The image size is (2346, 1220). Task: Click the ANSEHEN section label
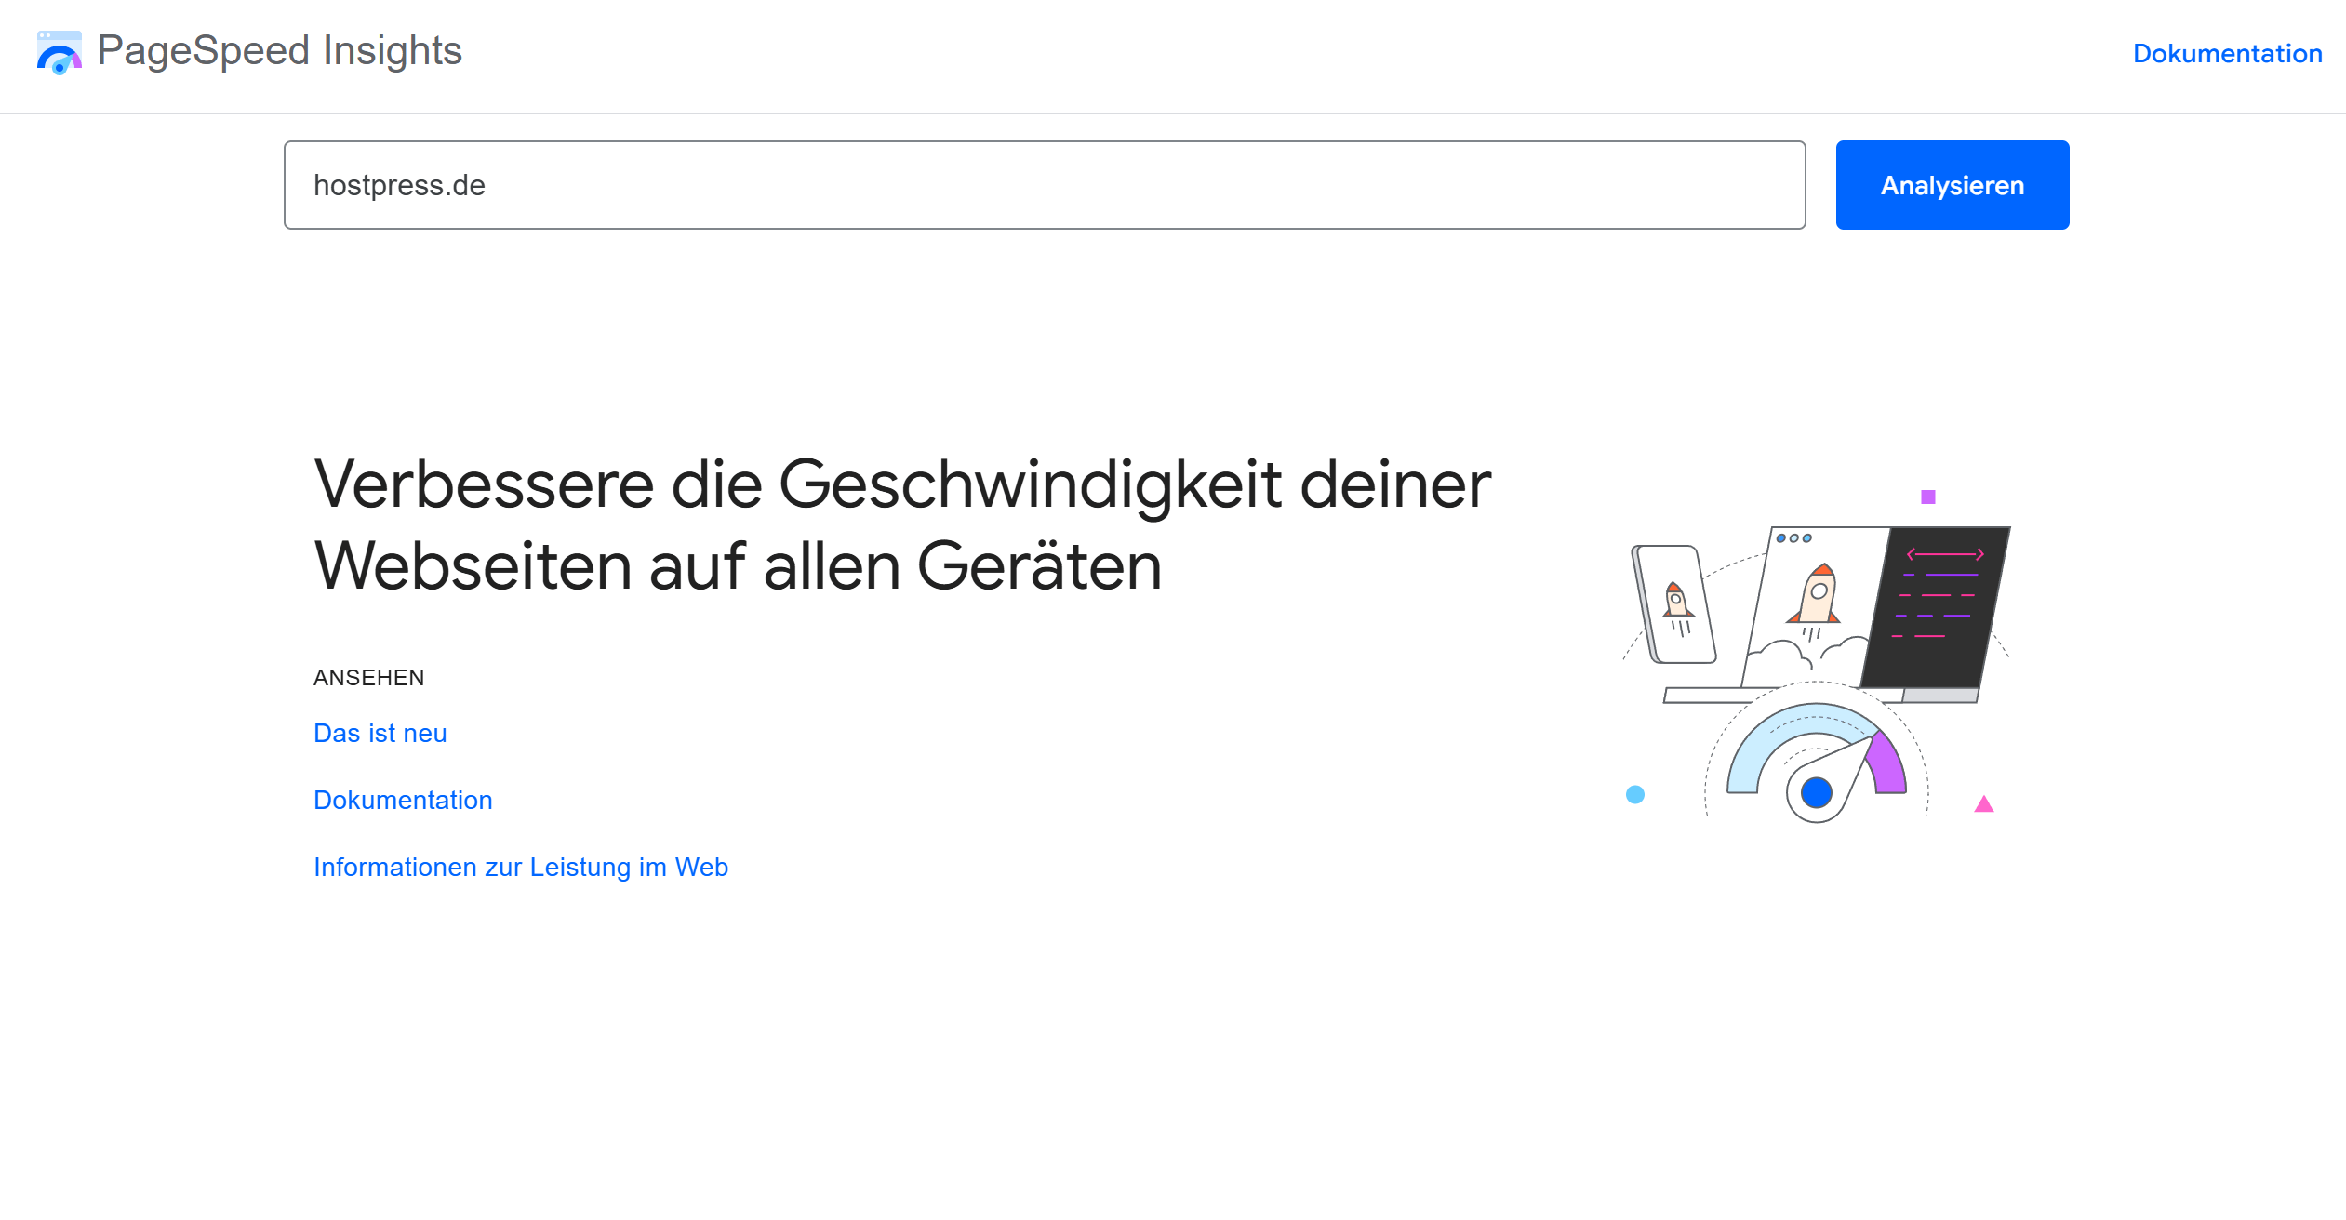coord(368,678)
